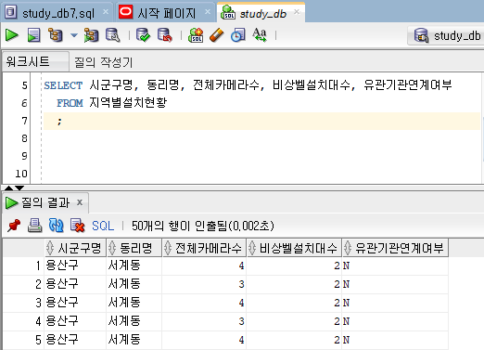Click the Refresh results icon

click(x=56, y=226)
